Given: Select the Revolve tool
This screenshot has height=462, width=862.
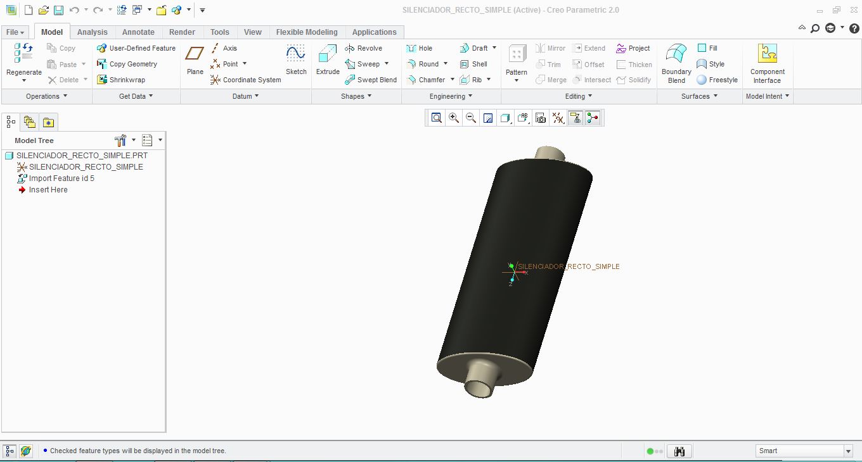Looking at the screenshot, I should (x=364, y=48).
